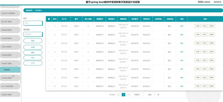Image resolution: width=223 pixels, height=102 pixels.
Task: Expand the 采购付款管理 sidebar chevron
Action: (x=17, y=47)
